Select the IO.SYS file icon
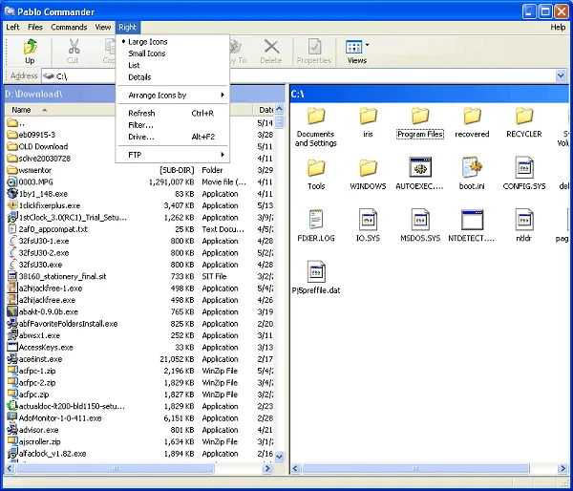573x491 pixels. pyautogui.click(x=368, y=220)
